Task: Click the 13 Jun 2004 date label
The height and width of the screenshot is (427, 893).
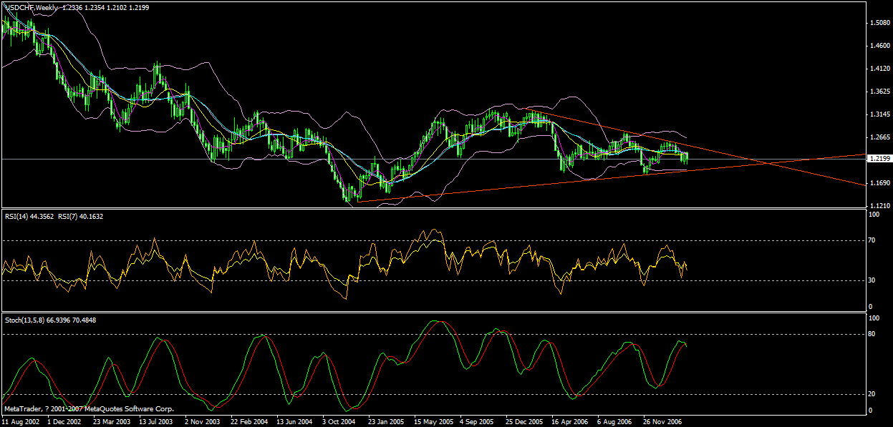Action: 295,422
